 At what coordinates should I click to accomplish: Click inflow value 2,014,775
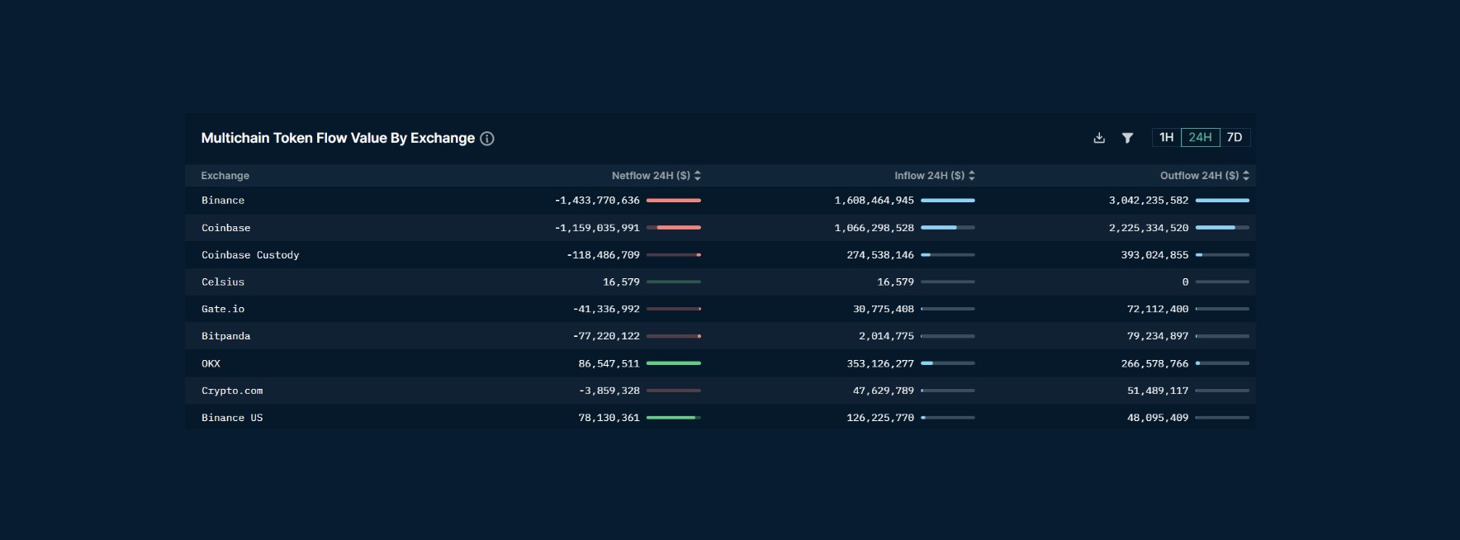pyautogui.click(x=886, y=336)
